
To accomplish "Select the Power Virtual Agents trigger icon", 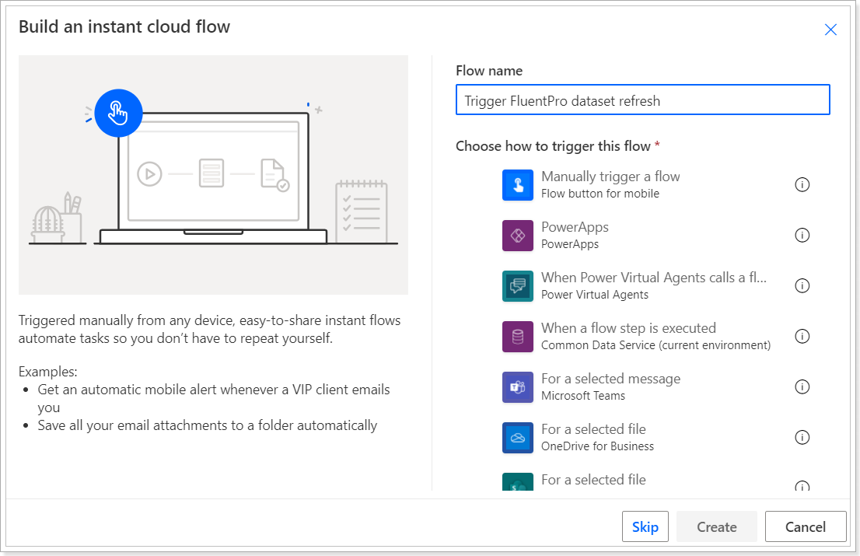I will click(x=518, y=285).
